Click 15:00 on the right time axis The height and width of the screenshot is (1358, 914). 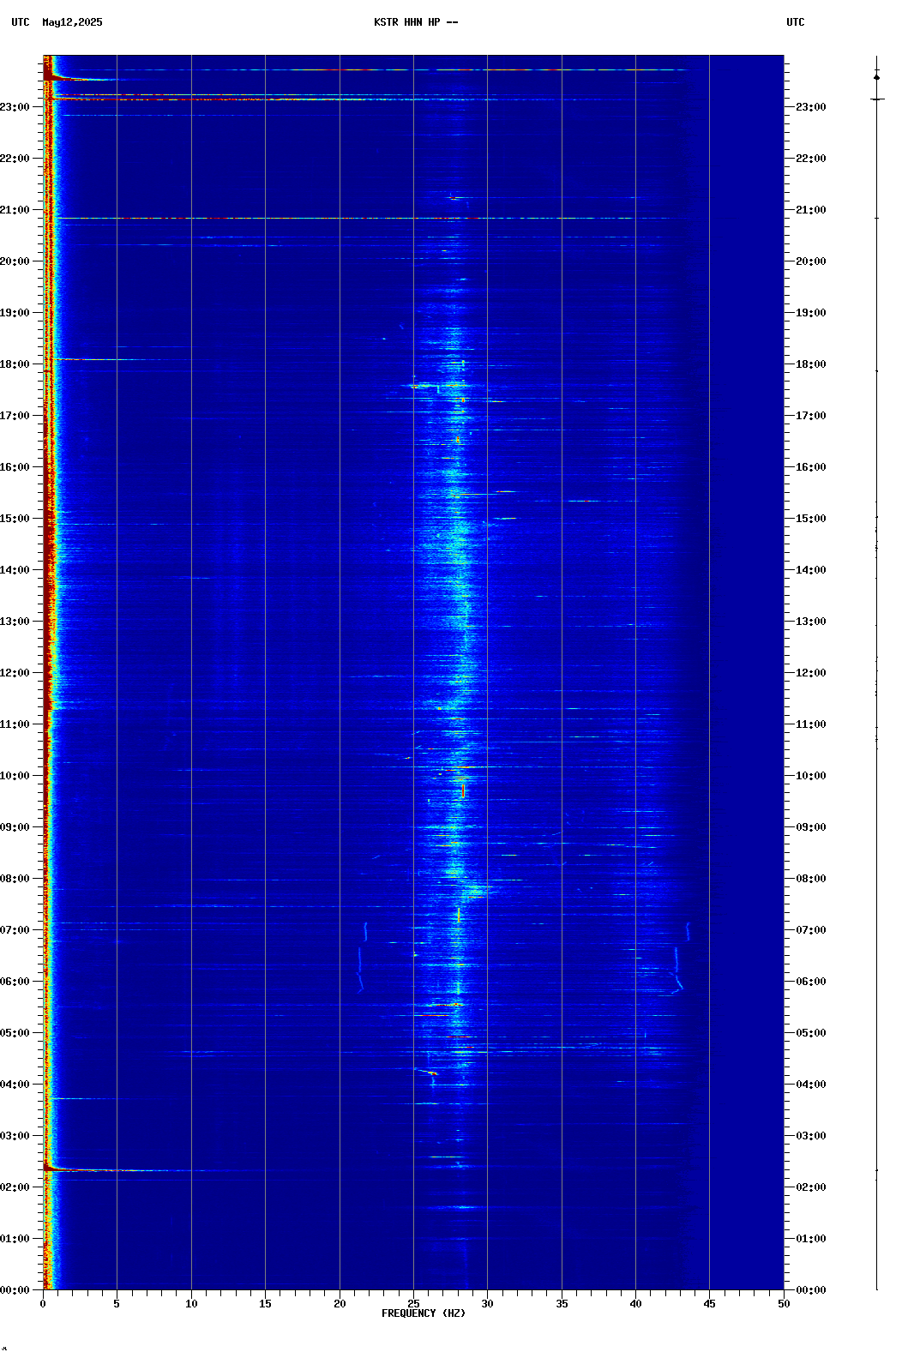(811, 519)
